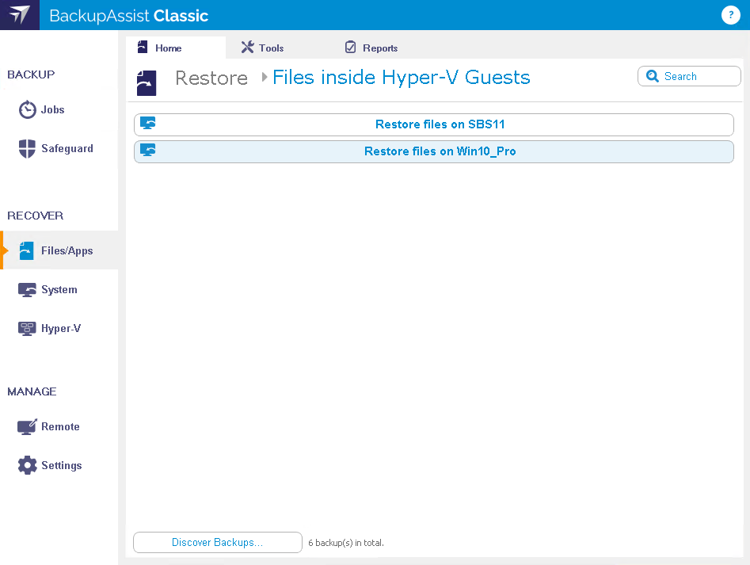The height and width of the screenshot is (565, 750).
Task: Click the Search magnifying glass icon
Action: pyautogui.click(x=653, y=76)
